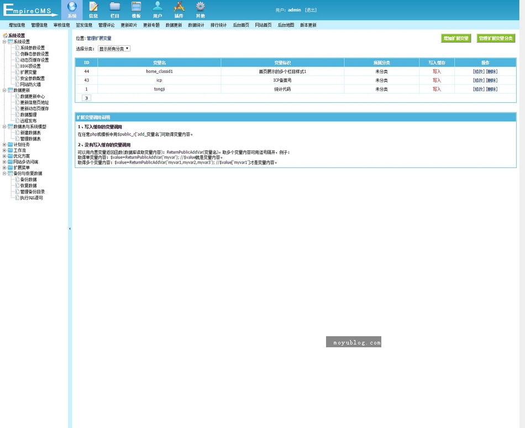Expand the 计划任务 tree node
Screen dimensions: 525x428
4,144
